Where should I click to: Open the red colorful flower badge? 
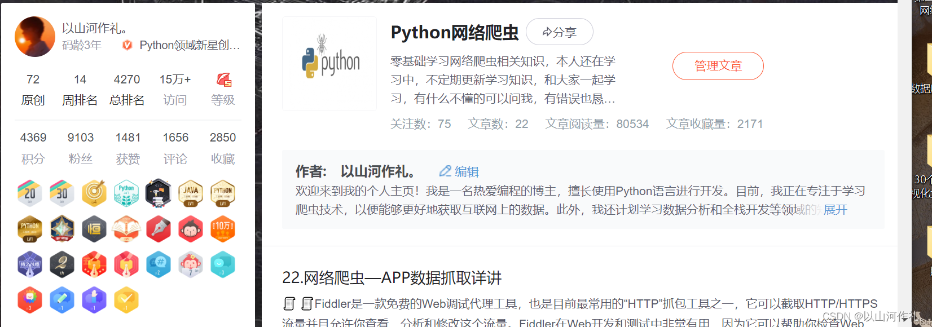(30, 300)
